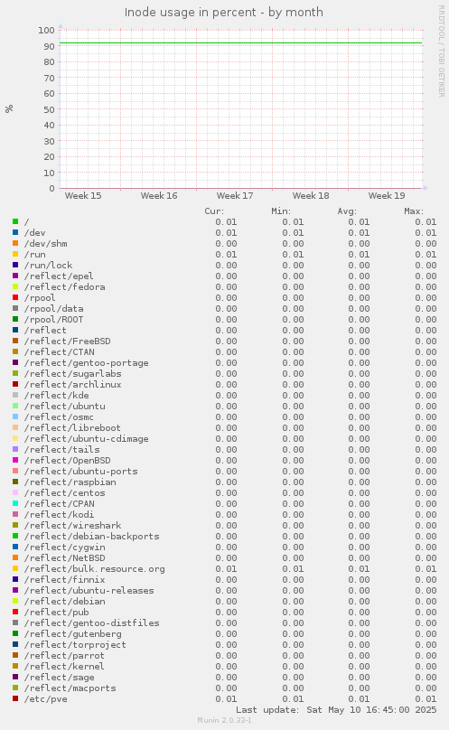Click the yellow swatch for /run
The width and height of the screenshot is (449, 730).
[15, 254]
